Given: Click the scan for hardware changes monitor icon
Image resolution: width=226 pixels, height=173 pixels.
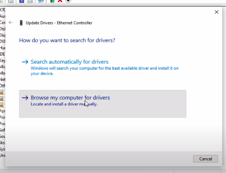Looking at the screenshot, I should pyautogui.click(x=41, y=1).
